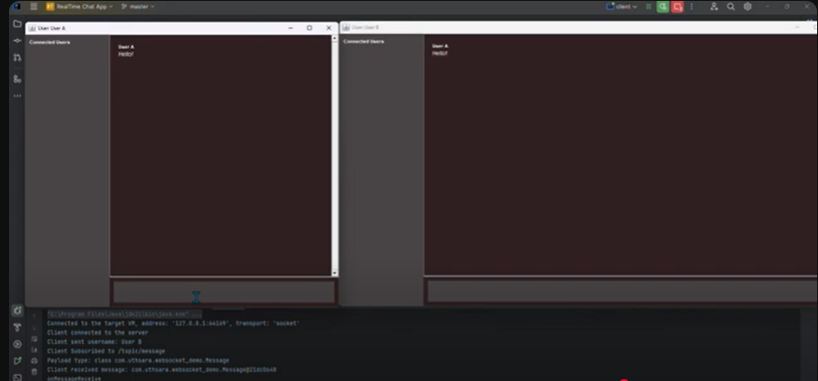This screenshot has height=381, width=818.
Task: Click the debug-actions grid icon beside client
Action: coord(648,7)
